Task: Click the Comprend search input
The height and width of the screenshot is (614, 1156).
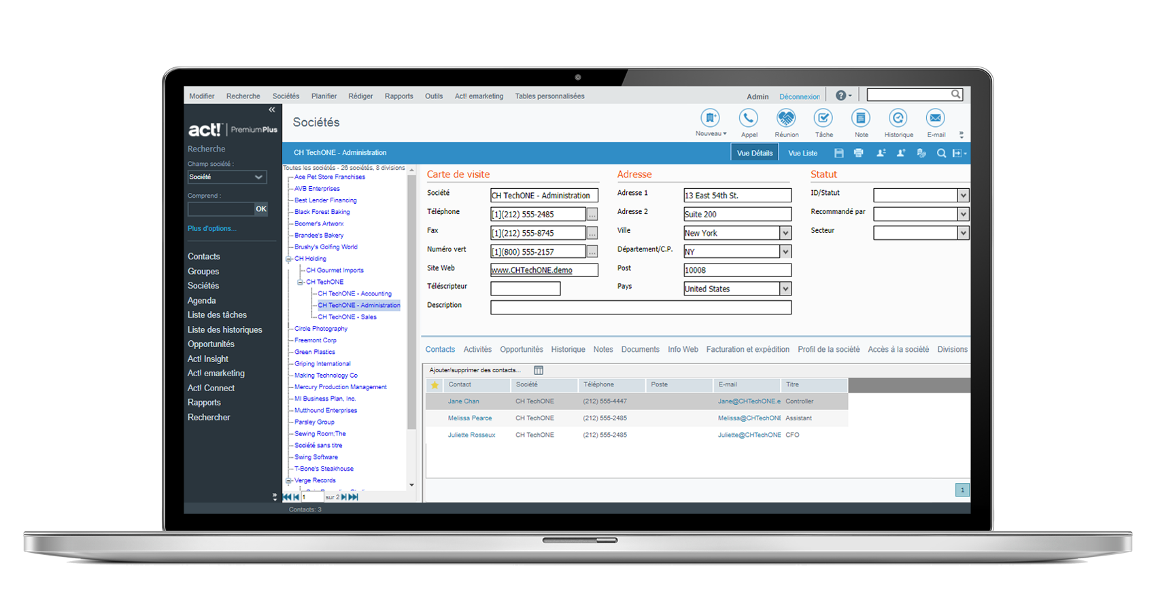Action: pyautogui.click(x=221, y=209)
